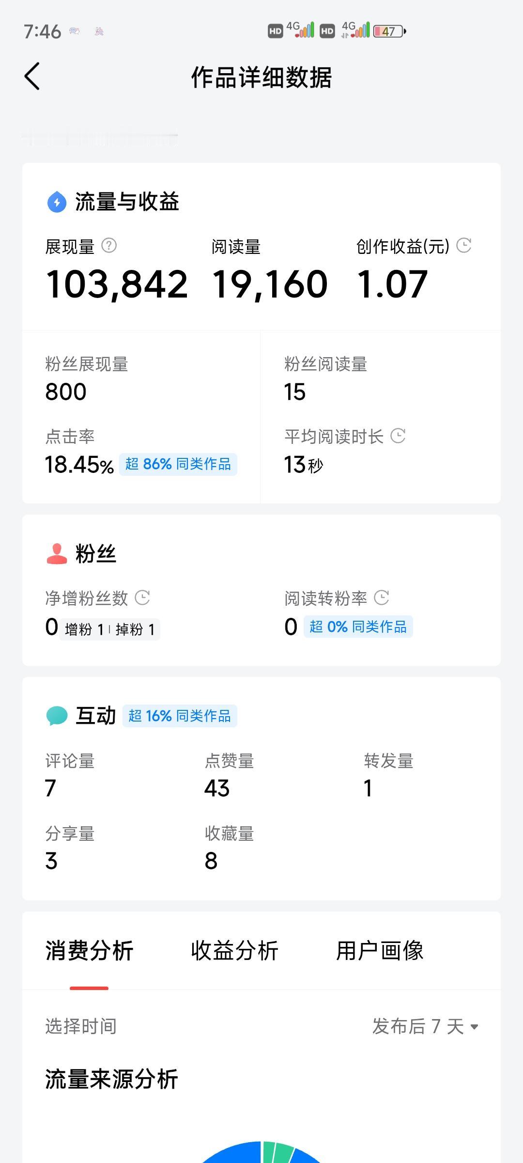
Task: Tap the red person 粉丝 icon
Action: [x=57, y=554]
